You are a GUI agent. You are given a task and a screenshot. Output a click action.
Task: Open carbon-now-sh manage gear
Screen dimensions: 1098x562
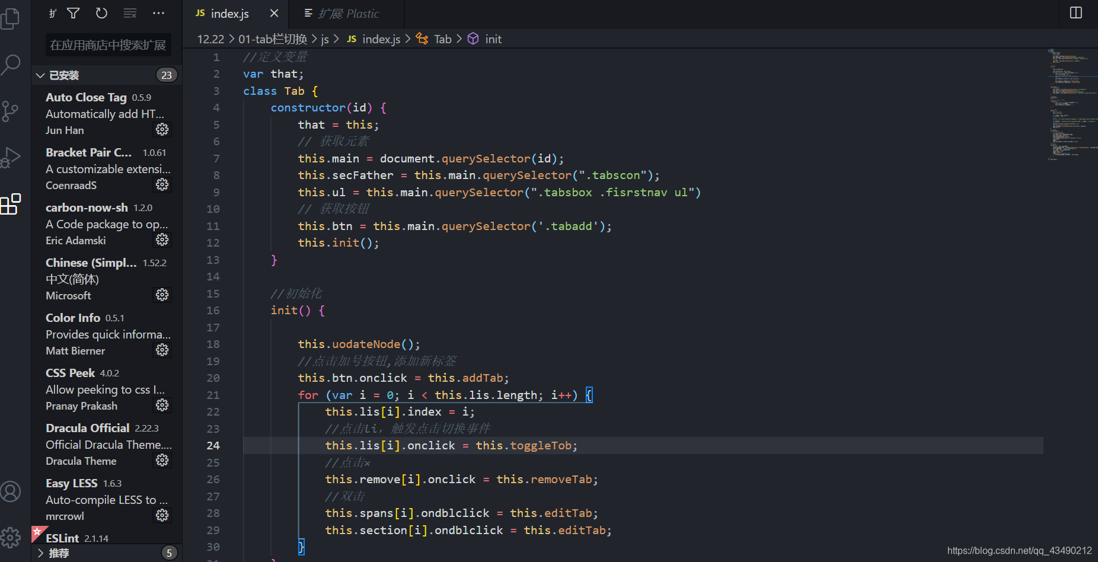(x=162, y=240)
